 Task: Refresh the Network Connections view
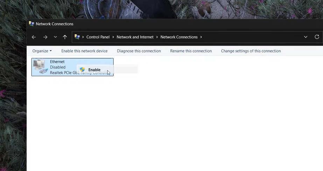317,37
